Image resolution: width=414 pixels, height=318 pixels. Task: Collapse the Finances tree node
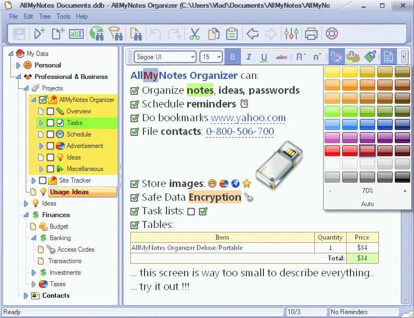point(26,215)
